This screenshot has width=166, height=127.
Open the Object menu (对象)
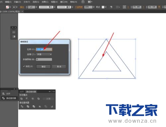18,2
